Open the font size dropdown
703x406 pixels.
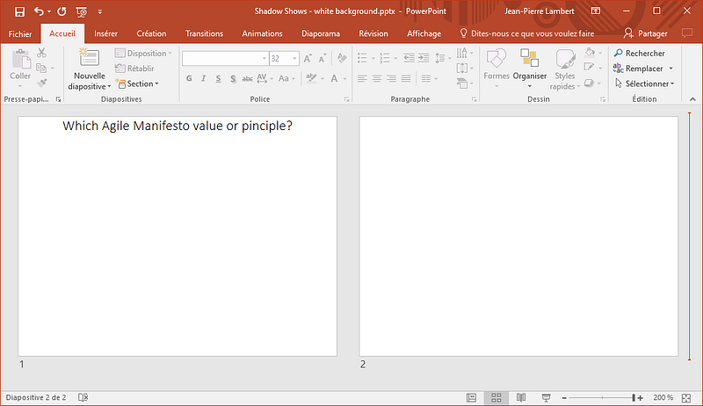[x=294, y=59]
